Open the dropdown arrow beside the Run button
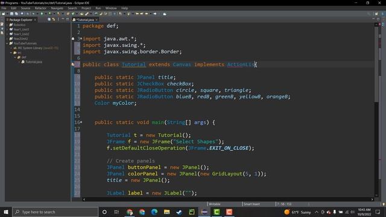Image resolution: width=386 pixels, height=217 pixels. (46, 14)
